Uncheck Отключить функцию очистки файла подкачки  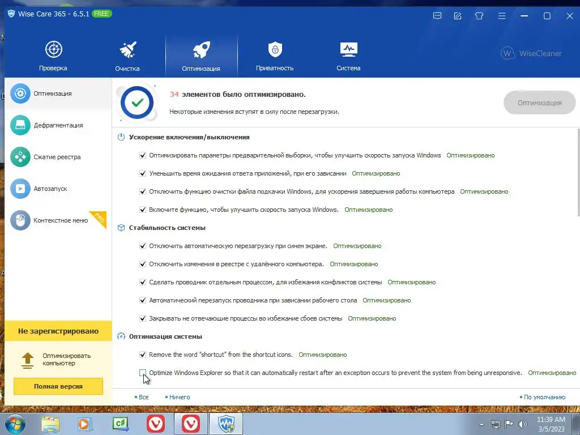(143, 191)
